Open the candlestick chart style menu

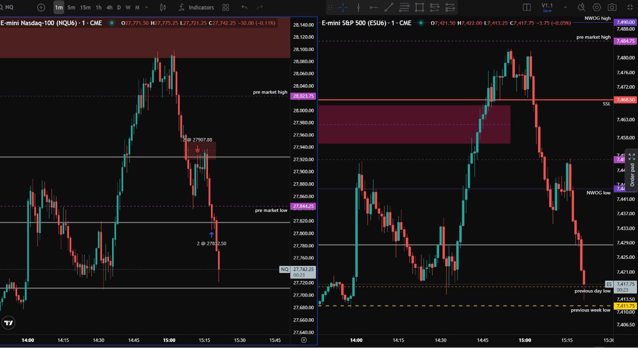coord(163,7)
